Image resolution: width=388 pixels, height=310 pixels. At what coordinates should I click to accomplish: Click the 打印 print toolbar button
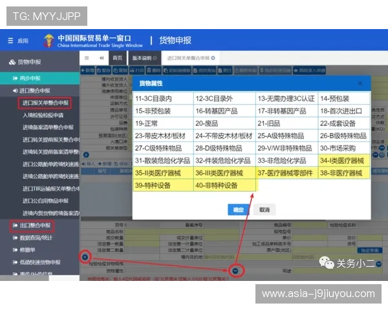tap(137, 70)
